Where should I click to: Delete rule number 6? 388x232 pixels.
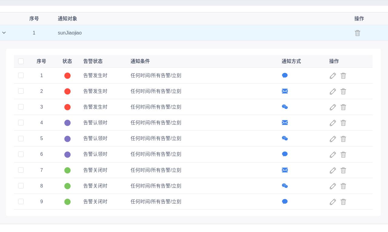click(x=343, y=155)
